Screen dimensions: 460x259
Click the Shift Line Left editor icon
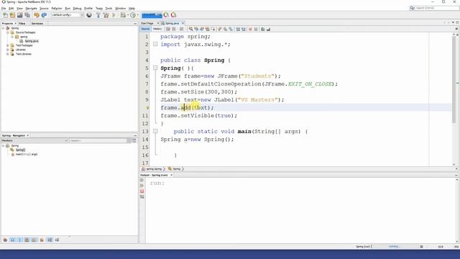click(x=238, y=29)
